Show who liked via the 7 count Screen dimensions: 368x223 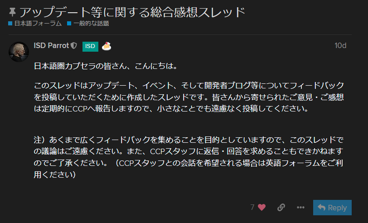[x=252, y=207]
